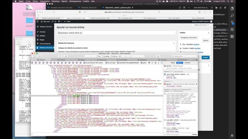
Task: Switch to Styles pill in inspector sidebar
Action: coord(179,63)
